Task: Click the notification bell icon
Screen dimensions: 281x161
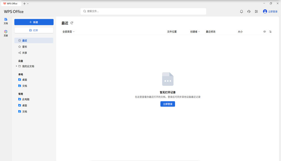Action: [241, 12]
